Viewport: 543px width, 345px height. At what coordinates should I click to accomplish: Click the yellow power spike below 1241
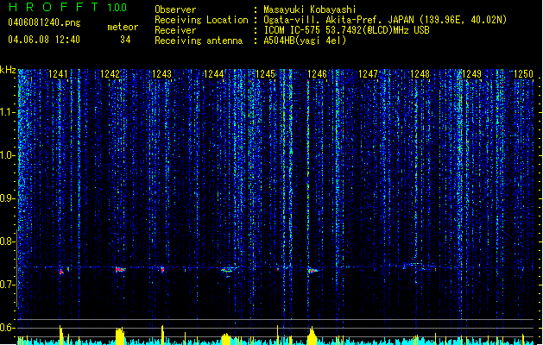[61, 335]
